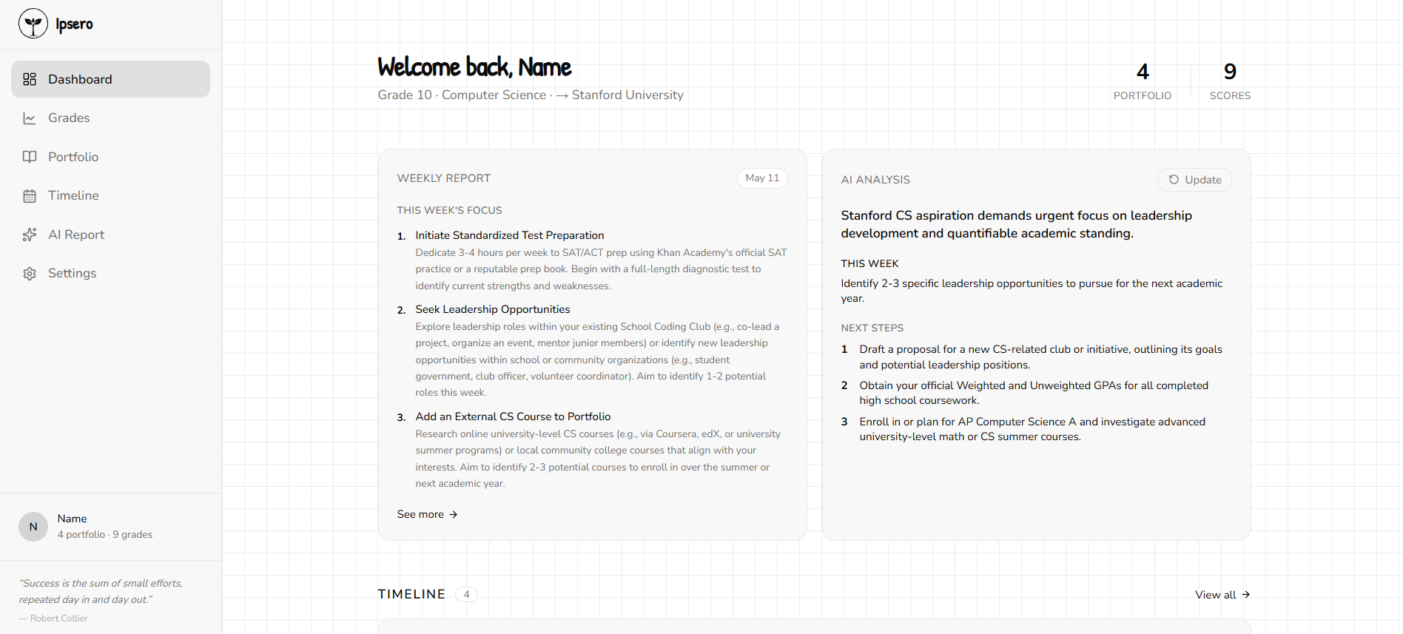
Task: Open the Dashboard menu item
Action: pyautogui.click(x=110, y=79)
